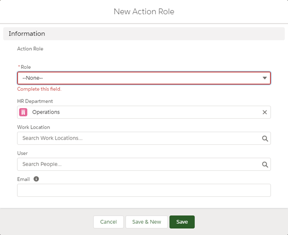Image resolution: width=288 pixels, height=235 pixels.
Task: Click the Work Location label
Action: [x=33, y=127]
